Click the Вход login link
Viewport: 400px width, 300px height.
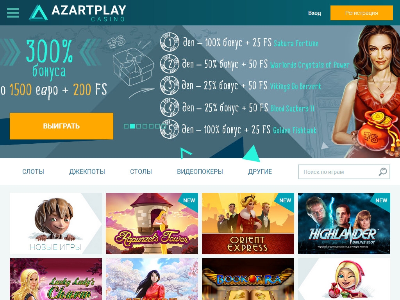[314, 13]
